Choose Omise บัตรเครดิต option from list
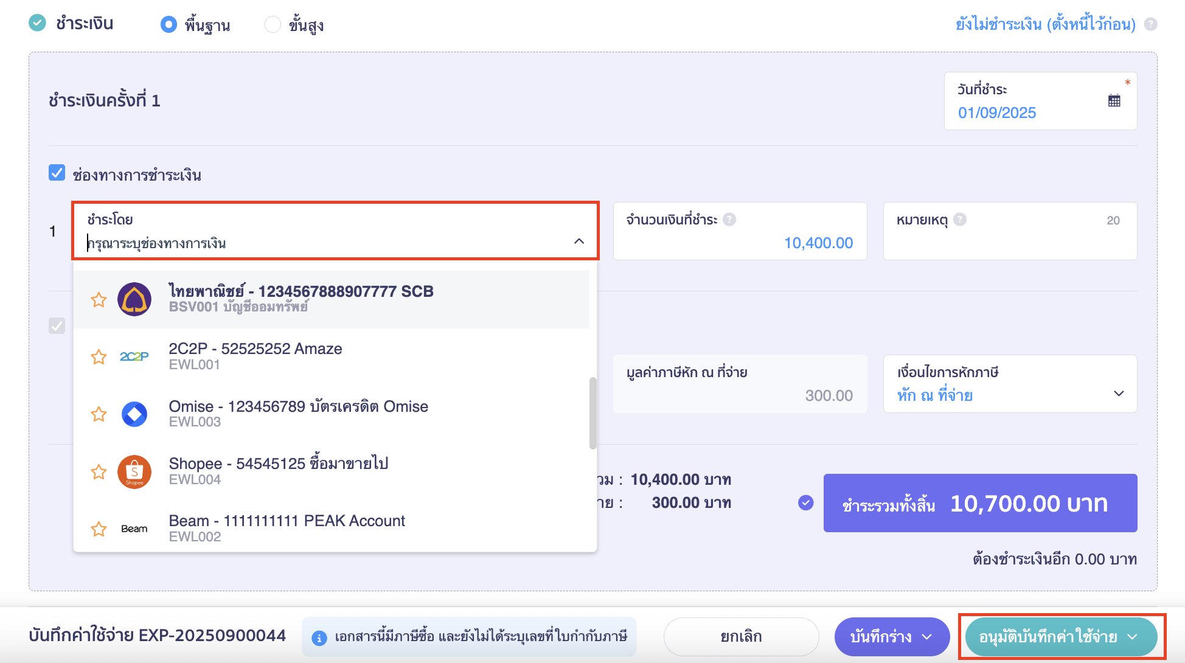This screenshot has height=663, width=1185. pyautogui.click(x=298, y=414)
